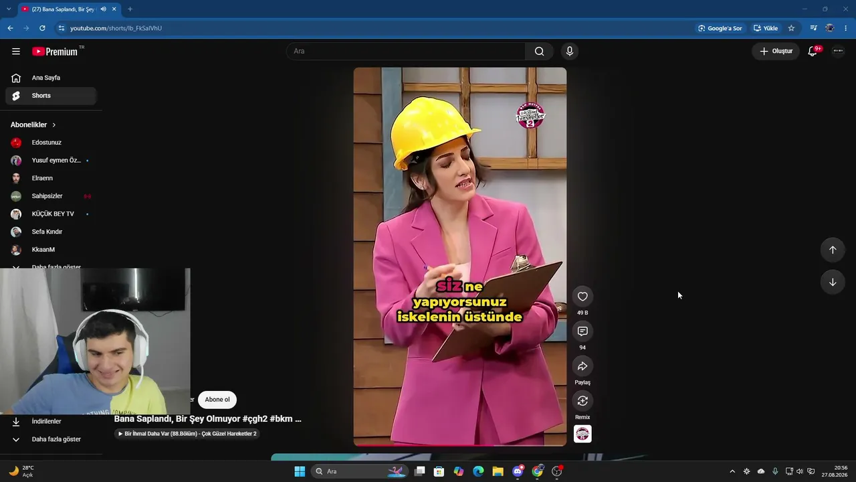Open KÜÇÜK BEY TV channel
The height and width of the screenshot is (482, 856).
pyautogui.click(x=51, y=214)
